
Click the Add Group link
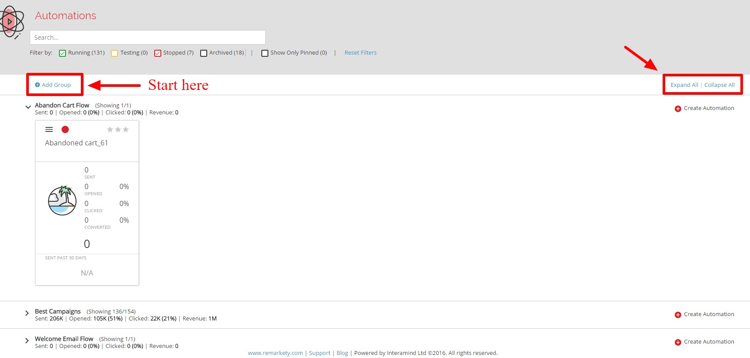(x=56, y=85)
